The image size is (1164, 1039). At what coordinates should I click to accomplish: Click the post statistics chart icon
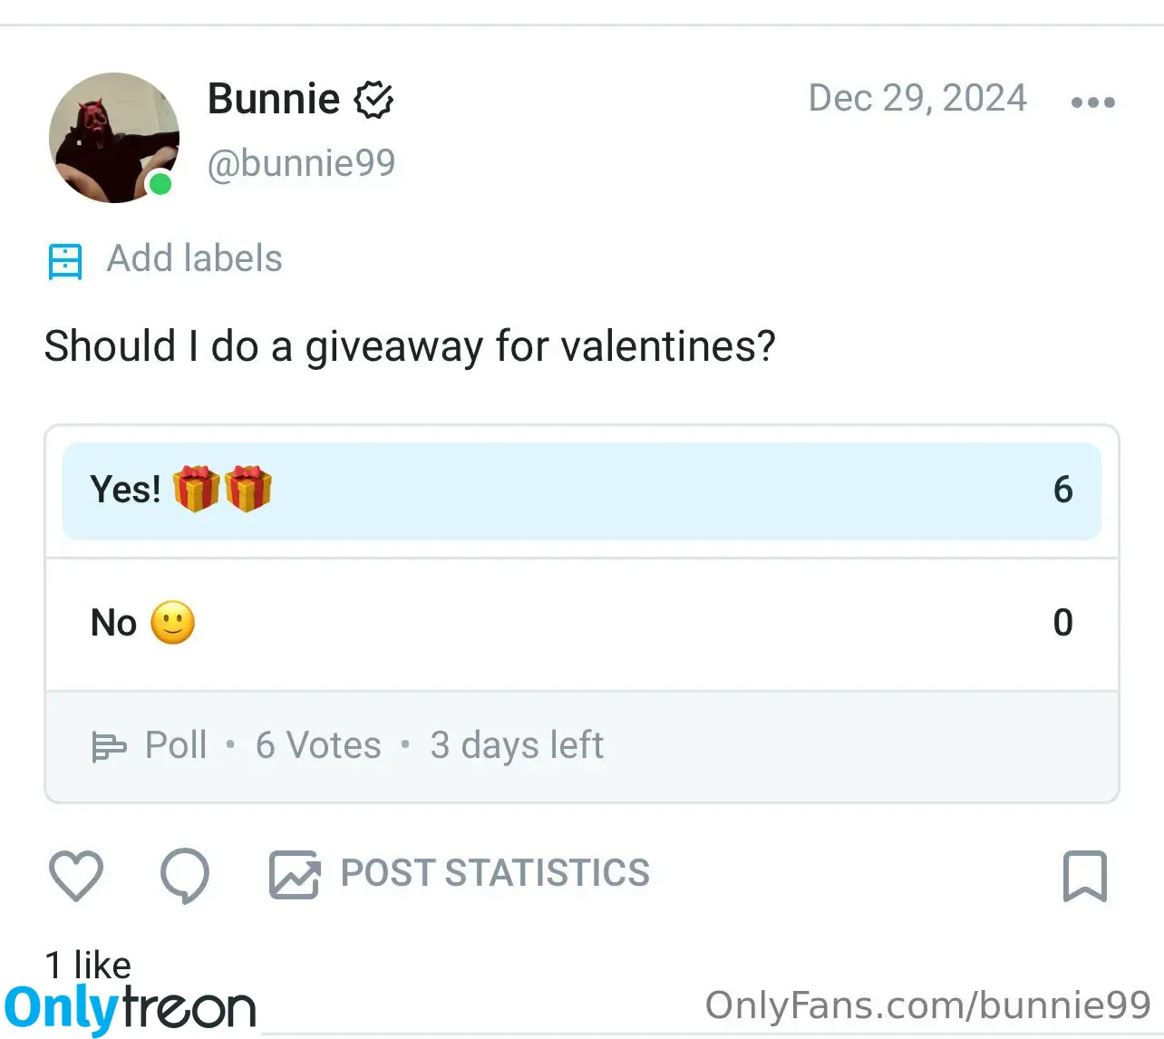point(295,875)
